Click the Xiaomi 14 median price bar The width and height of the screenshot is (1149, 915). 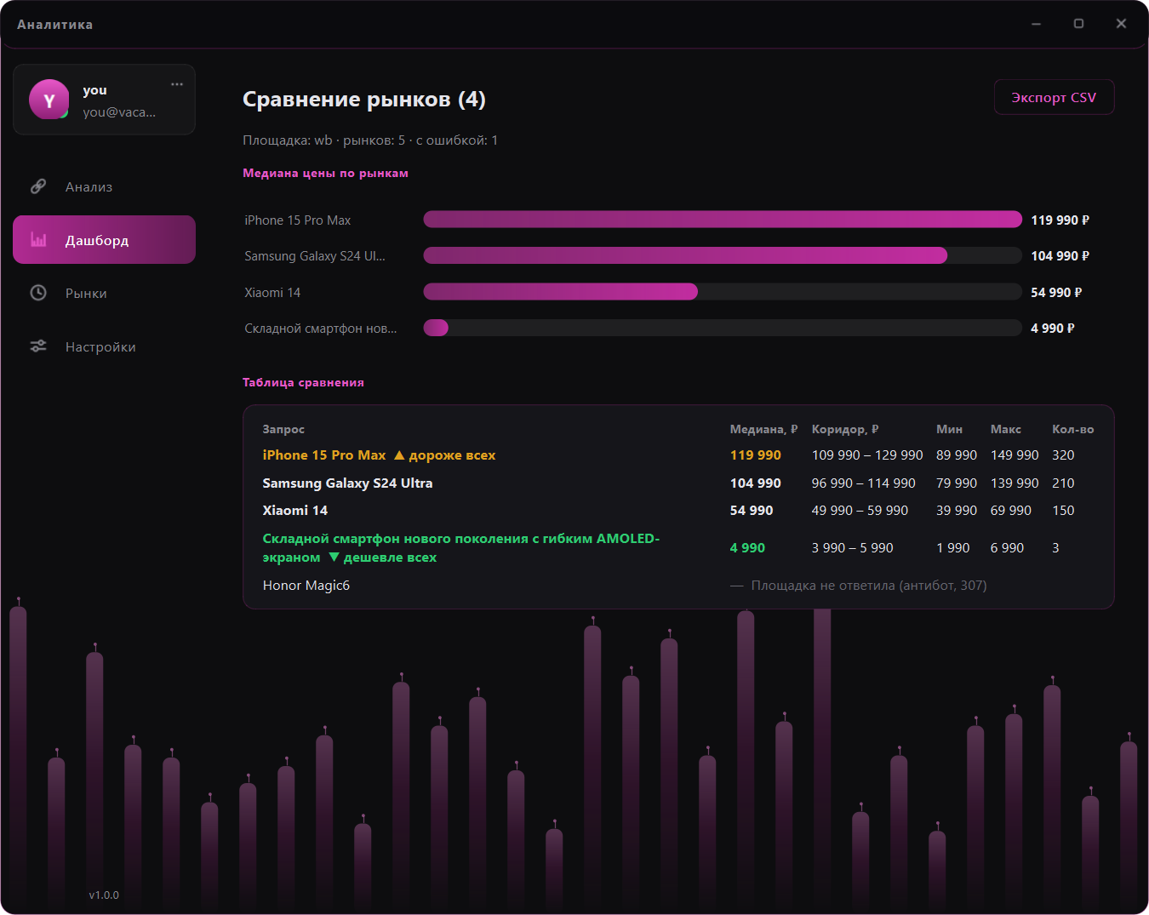pyautogui.click(x=560, y=292)
